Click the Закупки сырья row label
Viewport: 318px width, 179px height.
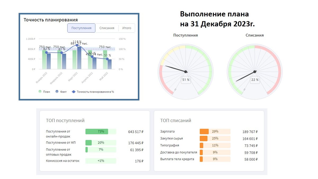pos(171,138)
